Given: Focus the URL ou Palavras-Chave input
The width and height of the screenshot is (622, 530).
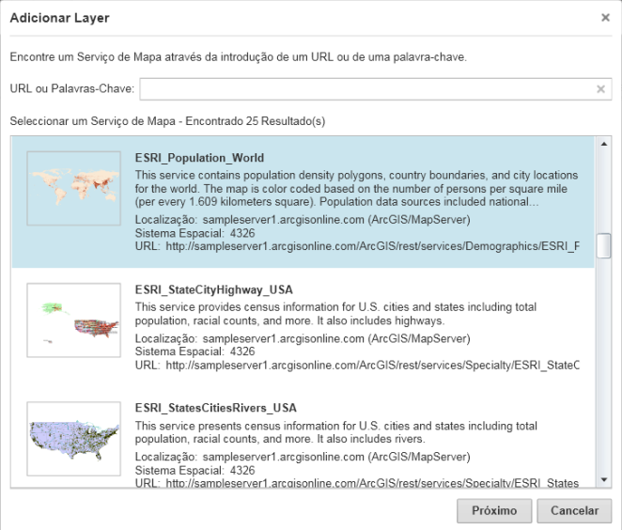Looking at the screenshot, I should [x=375, y=89].
